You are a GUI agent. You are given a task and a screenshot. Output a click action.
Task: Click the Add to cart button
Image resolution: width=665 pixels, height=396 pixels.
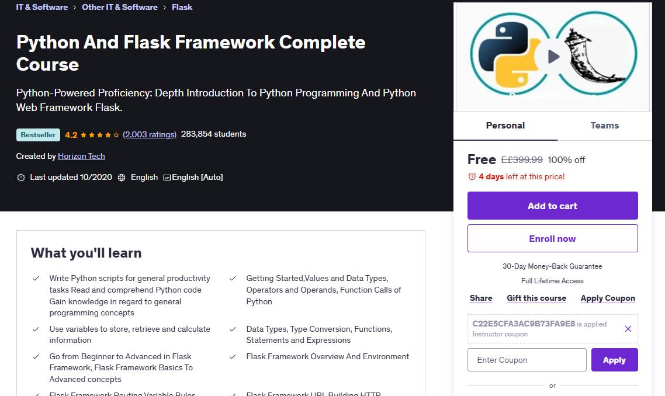[x=553, y=206]
